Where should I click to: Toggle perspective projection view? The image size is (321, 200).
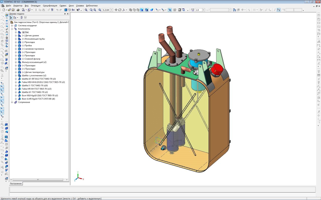coord(152,10)
